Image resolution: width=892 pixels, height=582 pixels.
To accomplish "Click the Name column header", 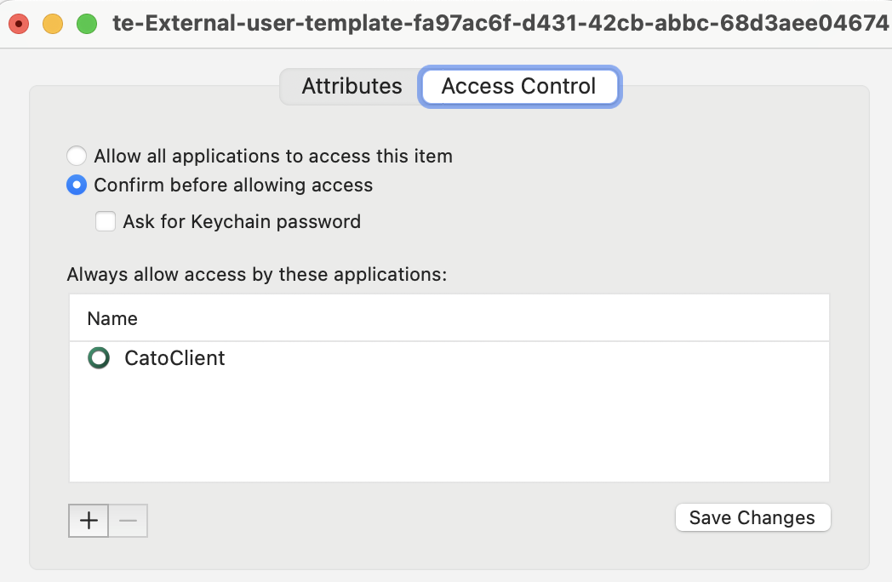I will tap(111, 318).
